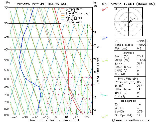Select the yellow-green wind barb at 500 hPa

click(105, 61)
